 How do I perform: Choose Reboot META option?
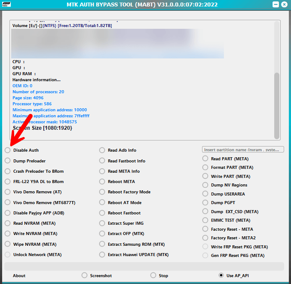tap(102, 181)
